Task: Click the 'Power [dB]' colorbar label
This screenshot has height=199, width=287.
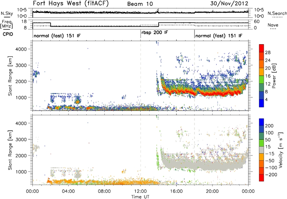Action: coord(274,76)
